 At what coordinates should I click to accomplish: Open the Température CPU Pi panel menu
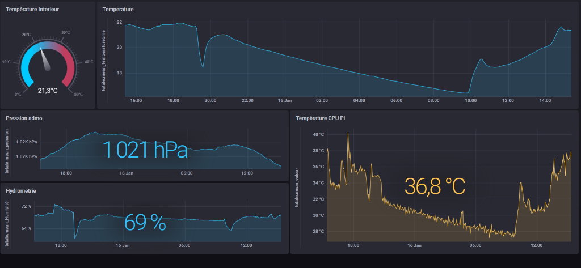pyautogui.click(x=320, y=118)
